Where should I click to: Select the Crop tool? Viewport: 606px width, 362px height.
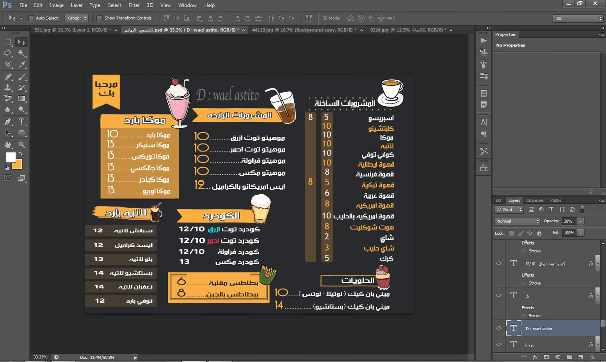(x=8, y=65)
